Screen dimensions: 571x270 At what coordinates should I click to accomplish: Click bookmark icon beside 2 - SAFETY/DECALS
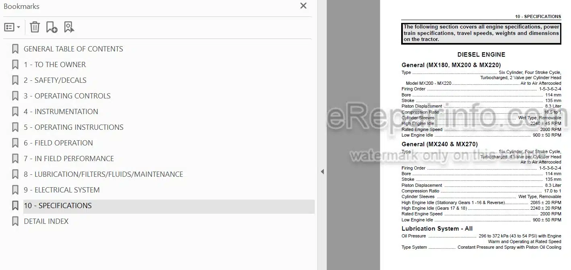pyautogui.click(x=15, y=80)
